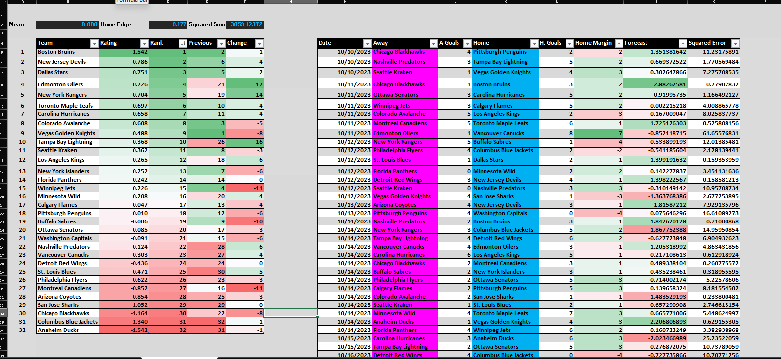Image resolution: width=781 pixels, height=359 pixels.
Task: Click Washington Capitals in the Home column
Action: click(x=505, y=213)
